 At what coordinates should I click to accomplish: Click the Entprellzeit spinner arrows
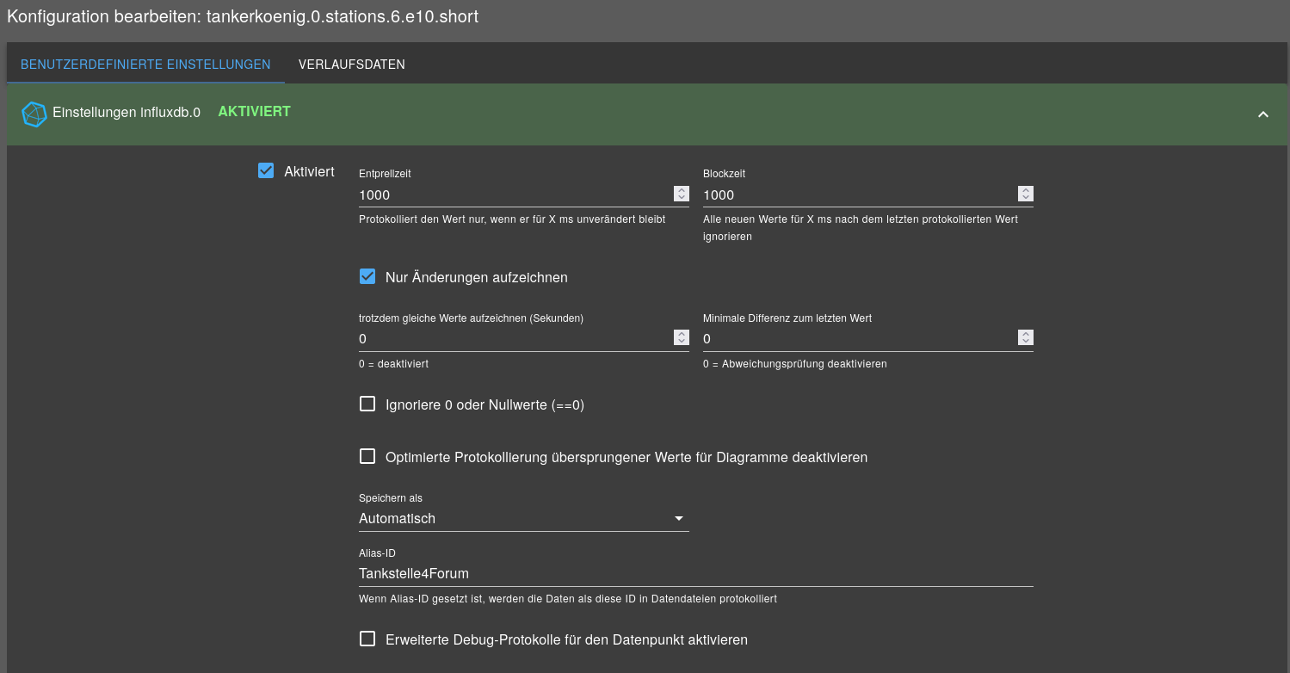click(x=682, y=194)
